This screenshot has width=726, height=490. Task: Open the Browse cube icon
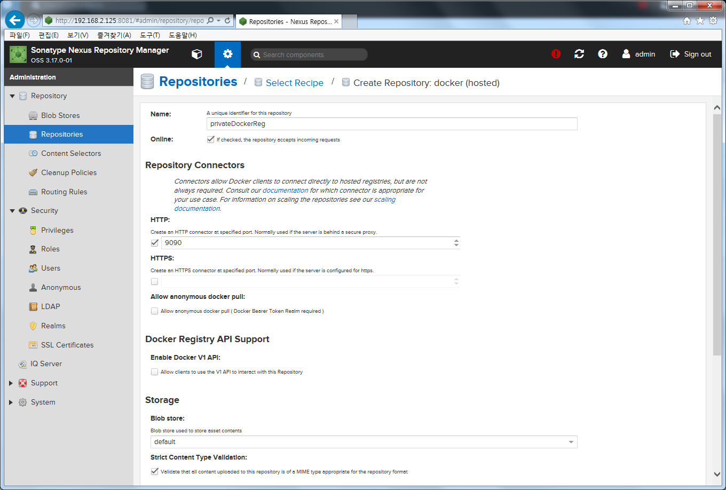pos(197,54)
